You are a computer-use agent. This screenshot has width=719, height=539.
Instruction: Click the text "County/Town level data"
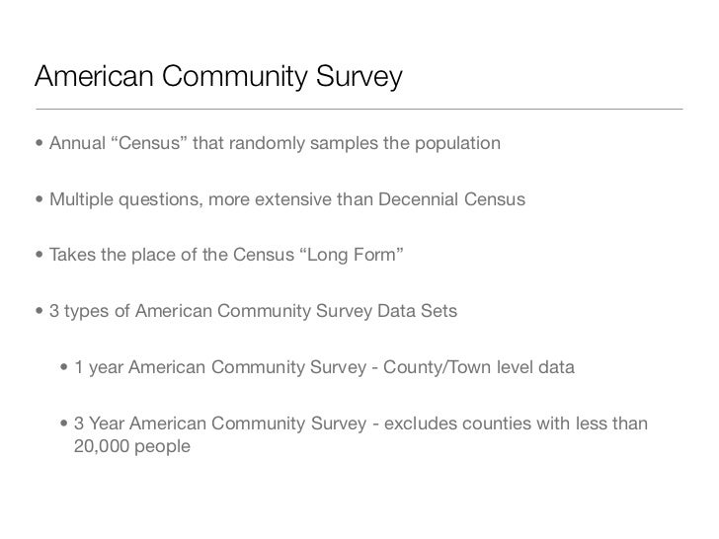tap(479, 367)
